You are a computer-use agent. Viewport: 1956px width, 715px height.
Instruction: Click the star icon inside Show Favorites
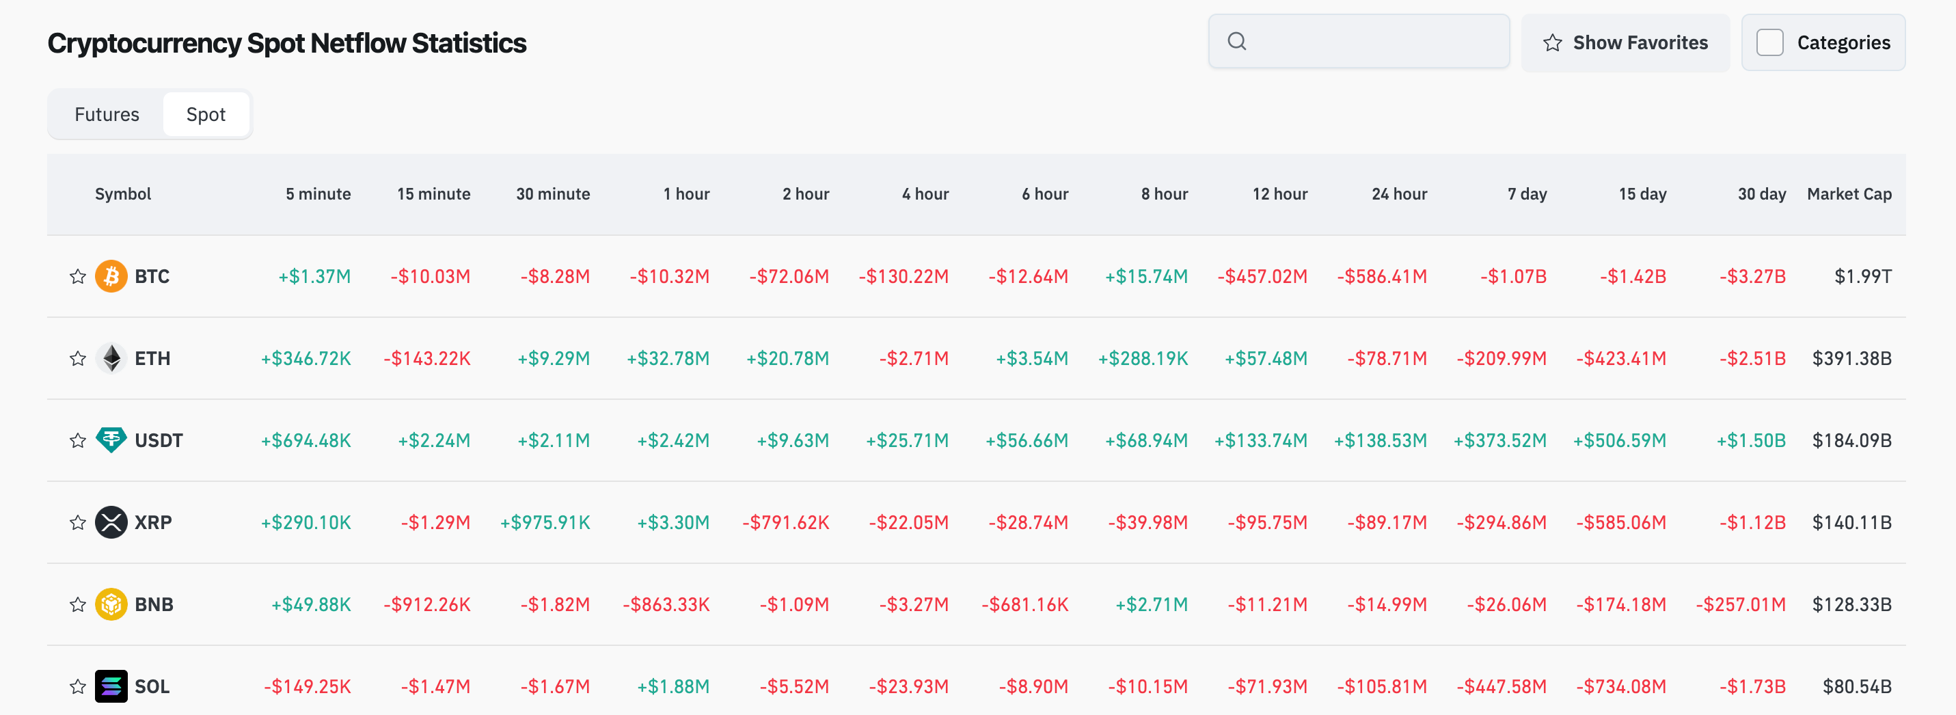pos(1551,43)
